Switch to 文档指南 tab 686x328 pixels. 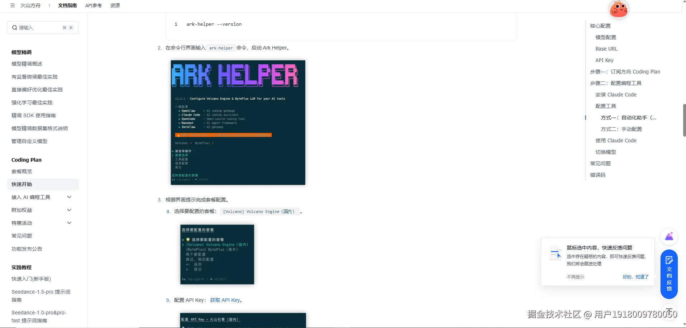click(67, 5)
